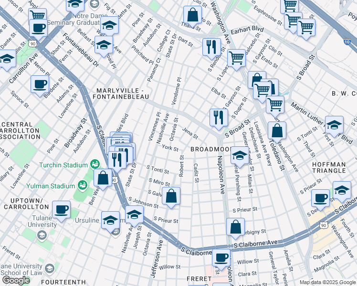Click the HOFFMAN TRIANGLE label
Screen dimensions: 357x286
(x=329, y=168)
